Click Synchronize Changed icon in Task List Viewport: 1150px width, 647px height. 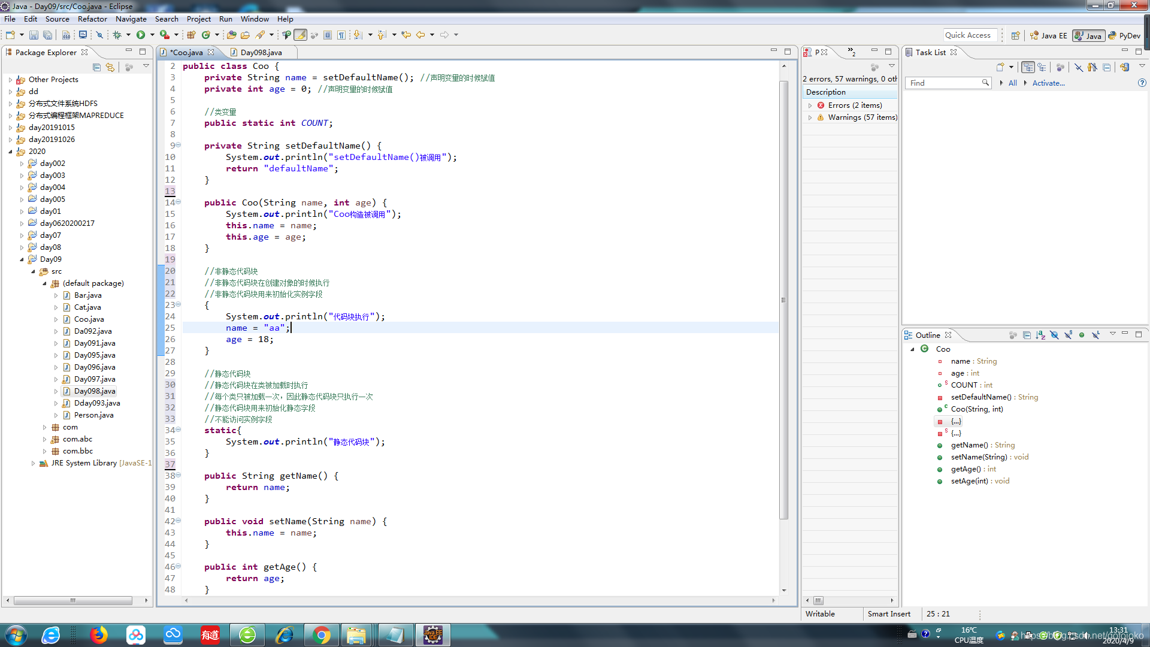pyautogui.click(x=1124, y=67)
